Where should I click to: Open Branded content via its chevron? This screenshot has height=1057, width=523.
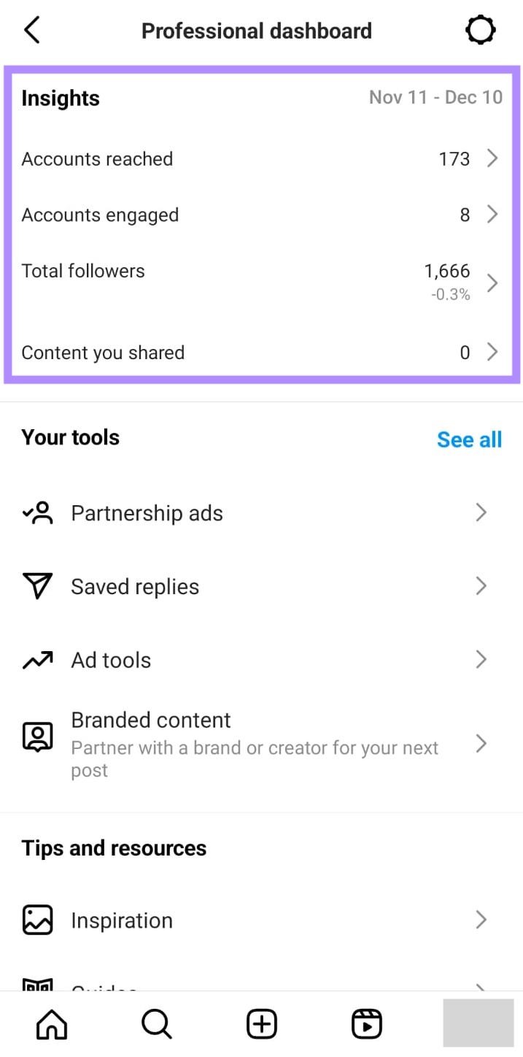click(481, 744)
